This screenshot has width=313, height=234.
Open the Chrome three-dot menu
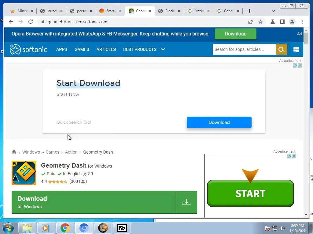[302, 22]
